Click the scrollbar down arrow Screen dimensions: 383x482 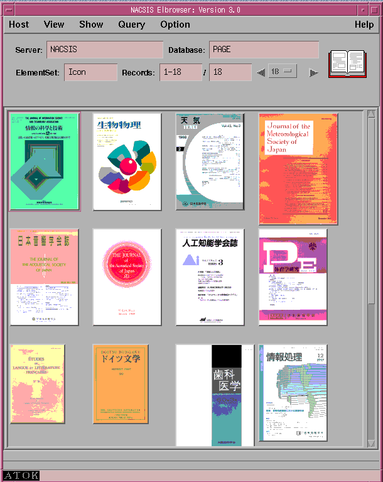point(371,442)
